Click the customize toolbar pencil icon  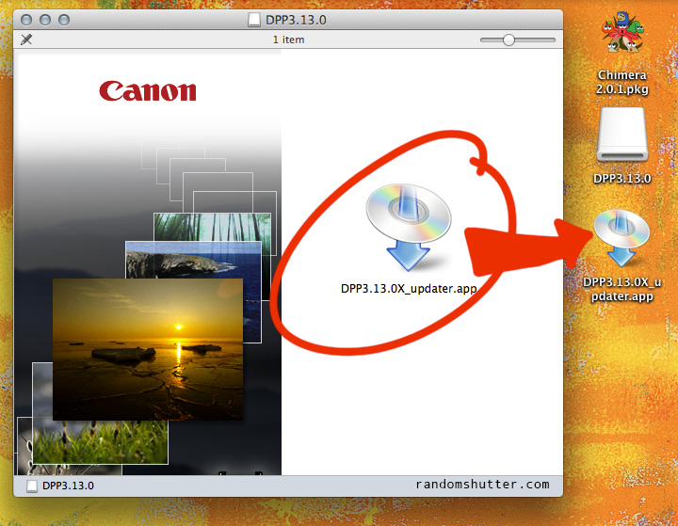pyautogui.click(x=26, y=40)
